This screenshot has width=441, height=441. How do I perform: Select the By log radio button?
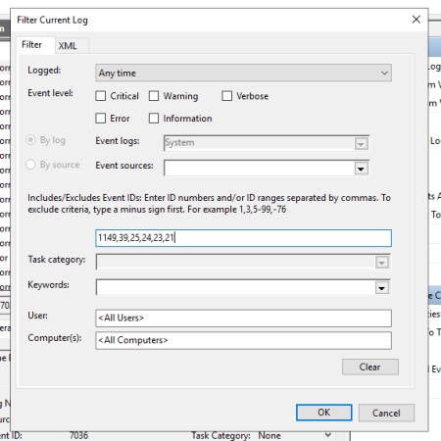30,140
